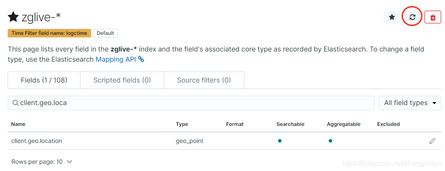Viewport: 445px width, 171px height.
Task: Switch to the Scripted fields tab
Action: pyautogui.click(x=122, y=80)
